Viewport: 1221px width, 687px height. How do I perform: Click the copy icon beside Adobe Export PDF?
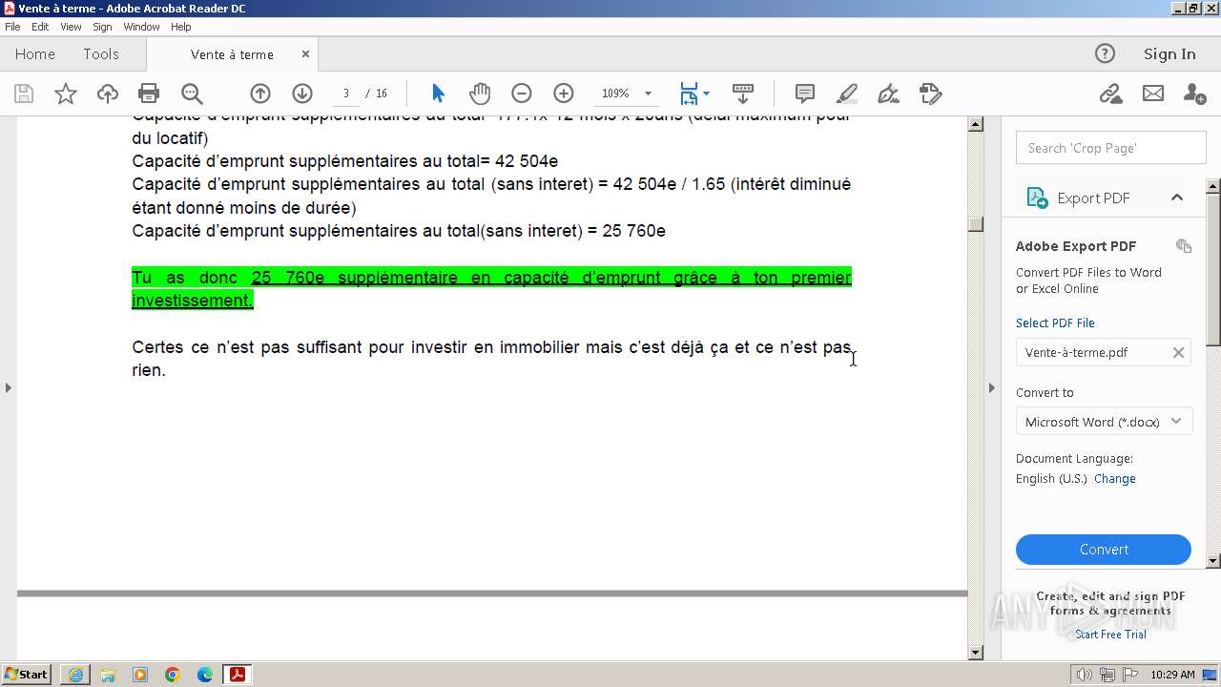(x=1184, y=246)
